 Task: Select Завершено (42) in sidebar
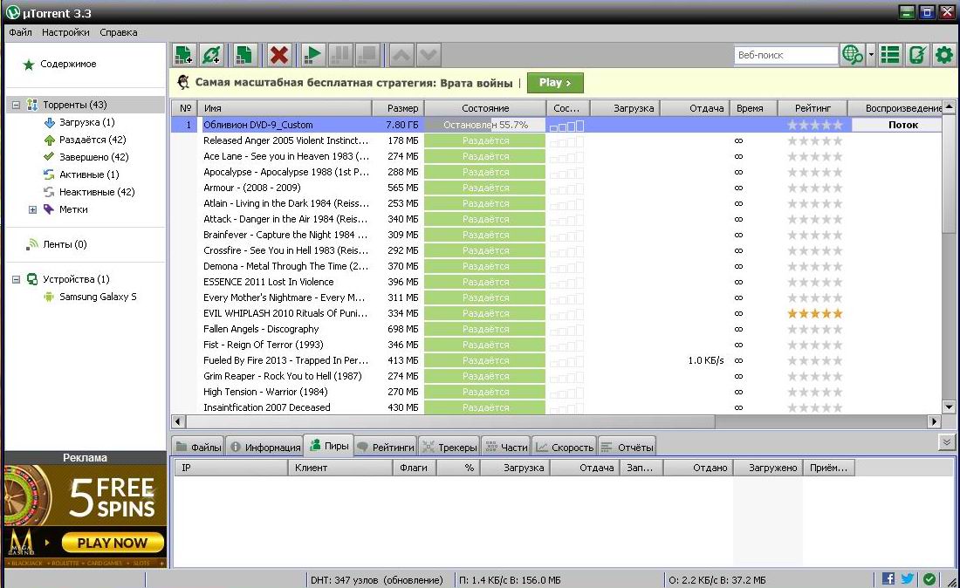pos(93,157)
